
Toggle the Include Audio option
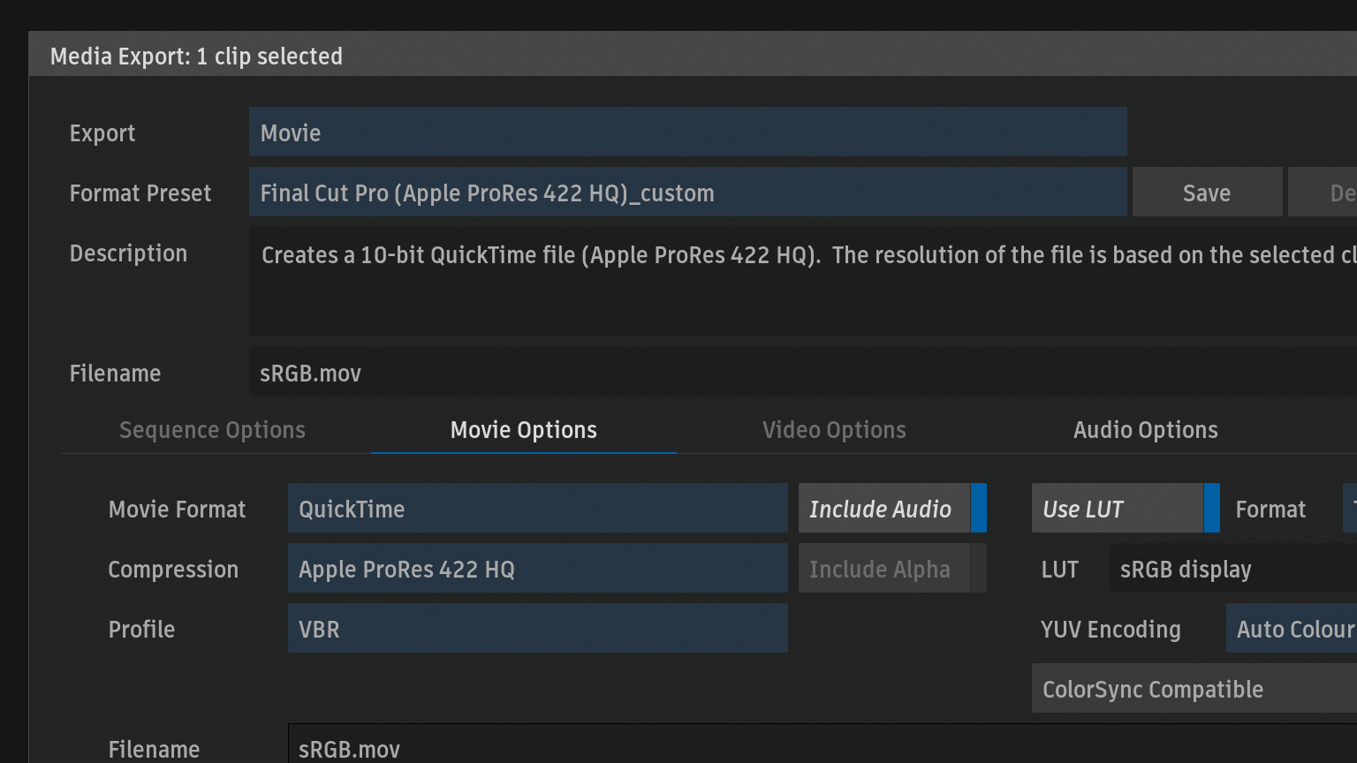pos(891,509)
